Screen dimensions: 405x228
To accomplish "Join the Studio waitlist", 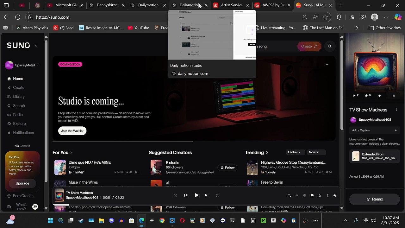I will (x=72, y=131).
